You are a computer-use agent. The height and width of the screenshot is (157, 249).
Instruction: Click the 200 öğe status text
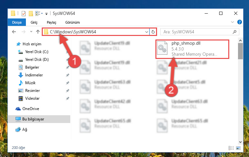pos(18,148)
